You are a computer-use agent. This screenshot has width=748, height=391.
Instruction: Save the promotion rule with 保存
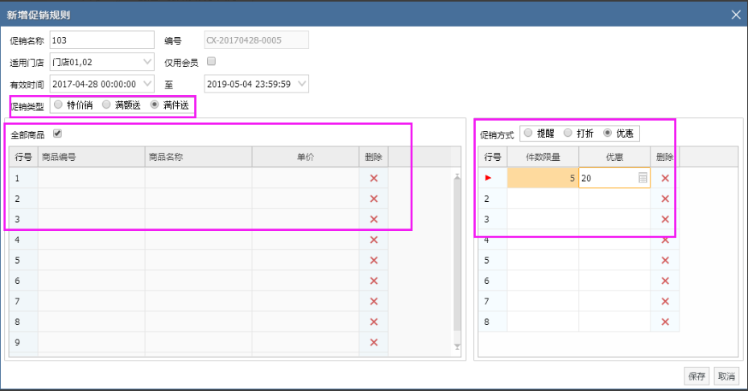click(696, 377)
